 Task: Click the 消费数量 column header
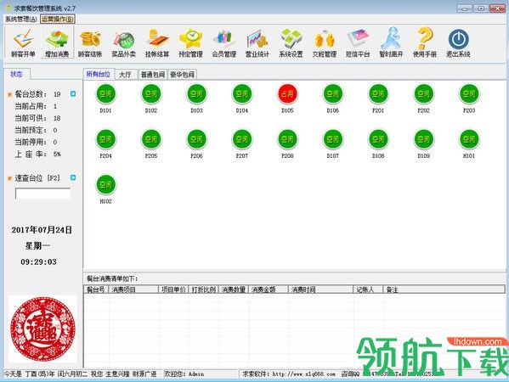point(234,289)
